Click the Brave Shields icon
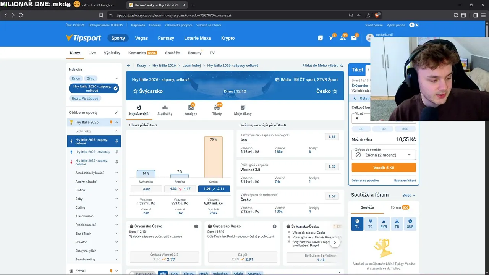The width and height of the screenshot is (489, 275). pyautogui.click(x=377, y=15)
